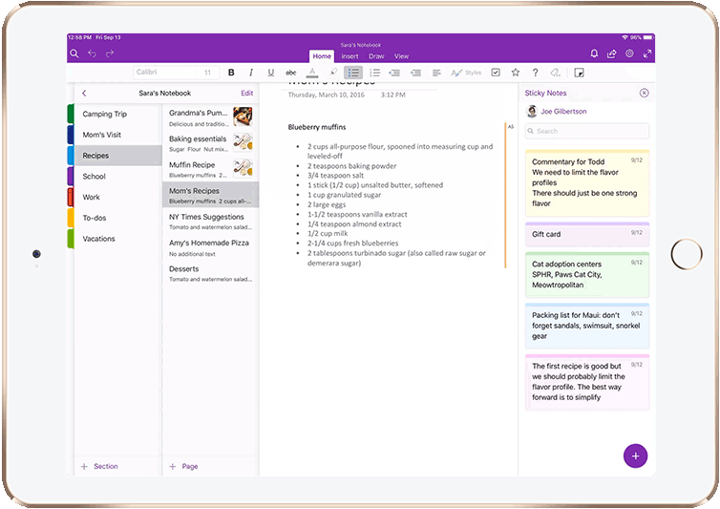Toggle bold formatting
Screen dimensions: 720x509
pyautogui.click(x=231, y=73)
